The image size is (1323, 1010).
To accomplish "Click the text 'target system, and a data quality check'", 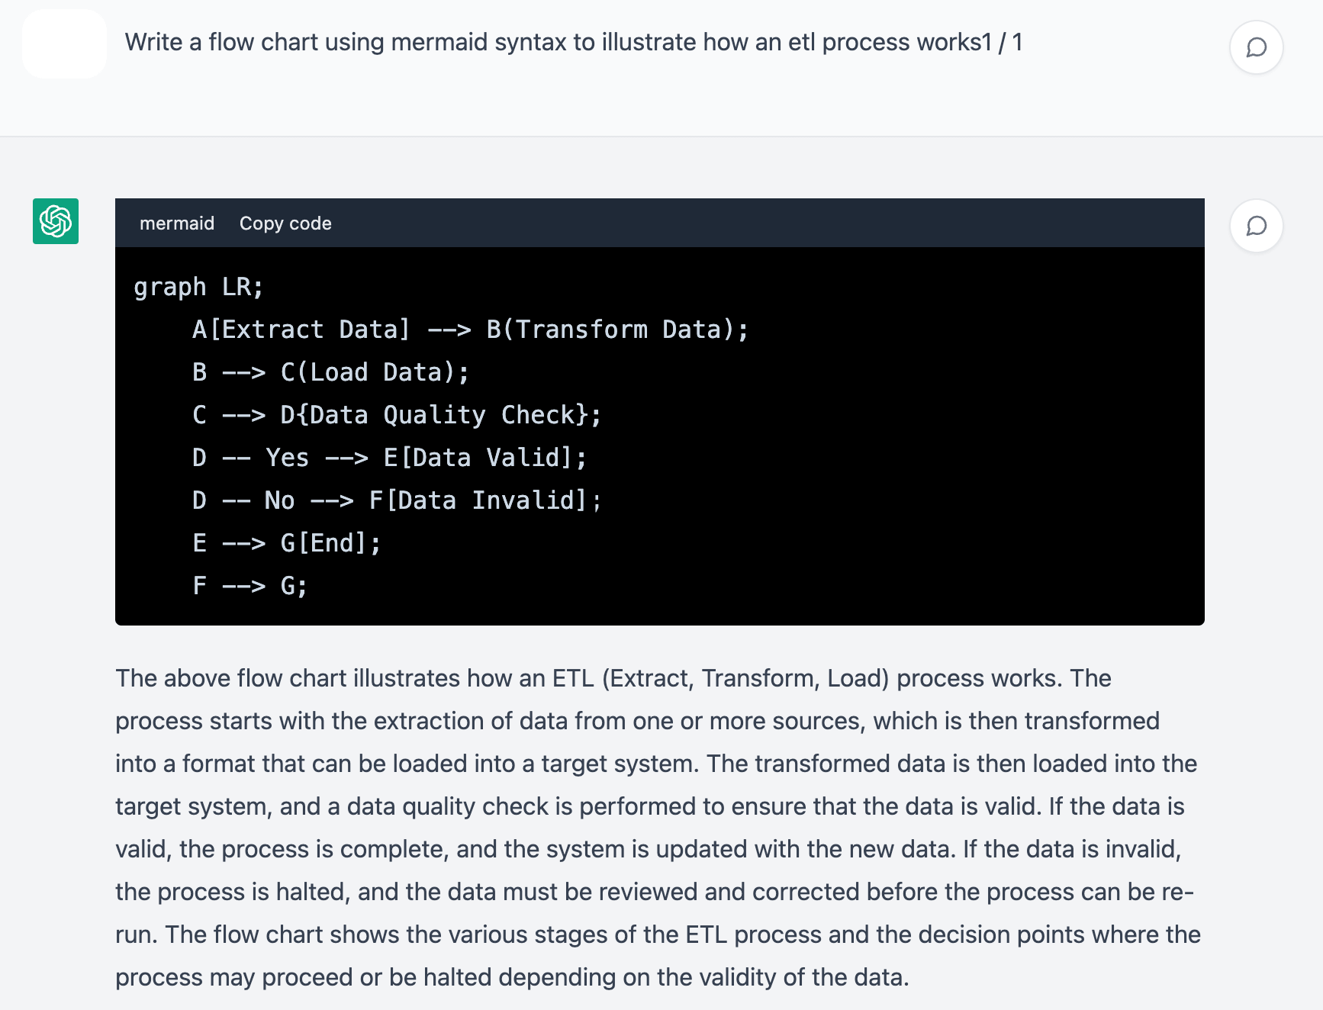I will 343,806.
